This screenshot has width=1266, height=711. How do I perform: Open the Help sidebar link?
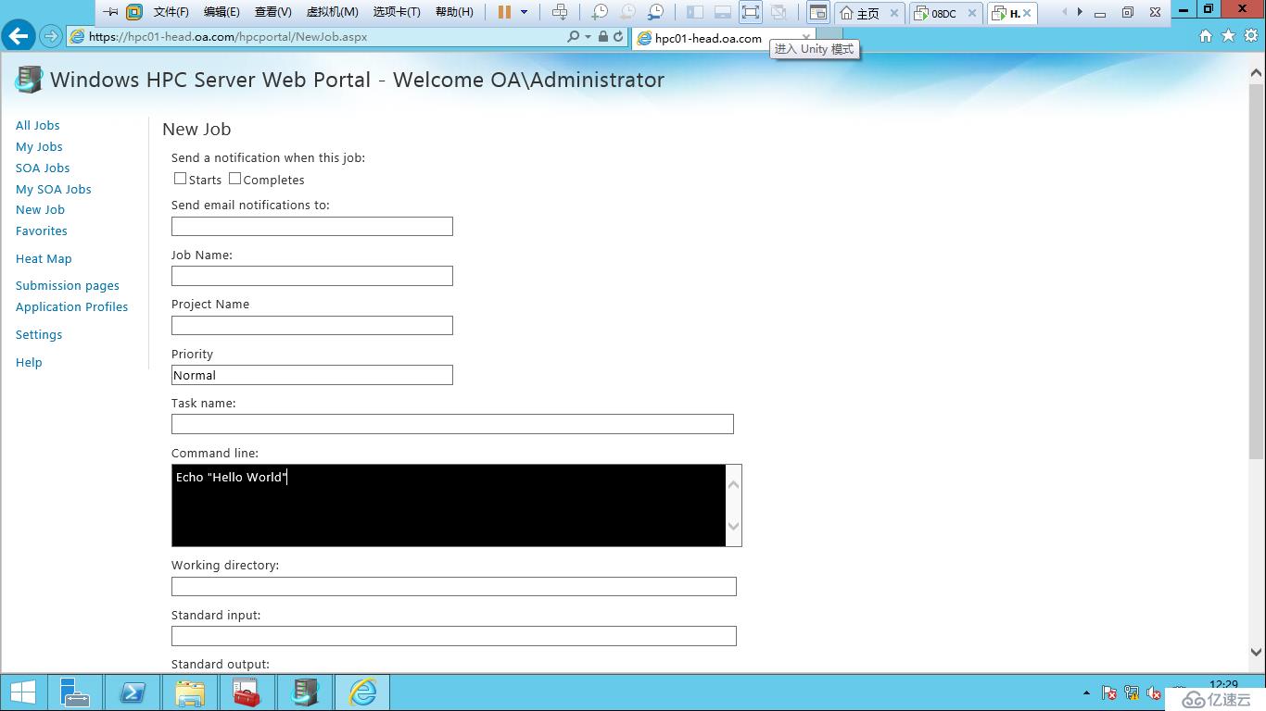[29, 362]
